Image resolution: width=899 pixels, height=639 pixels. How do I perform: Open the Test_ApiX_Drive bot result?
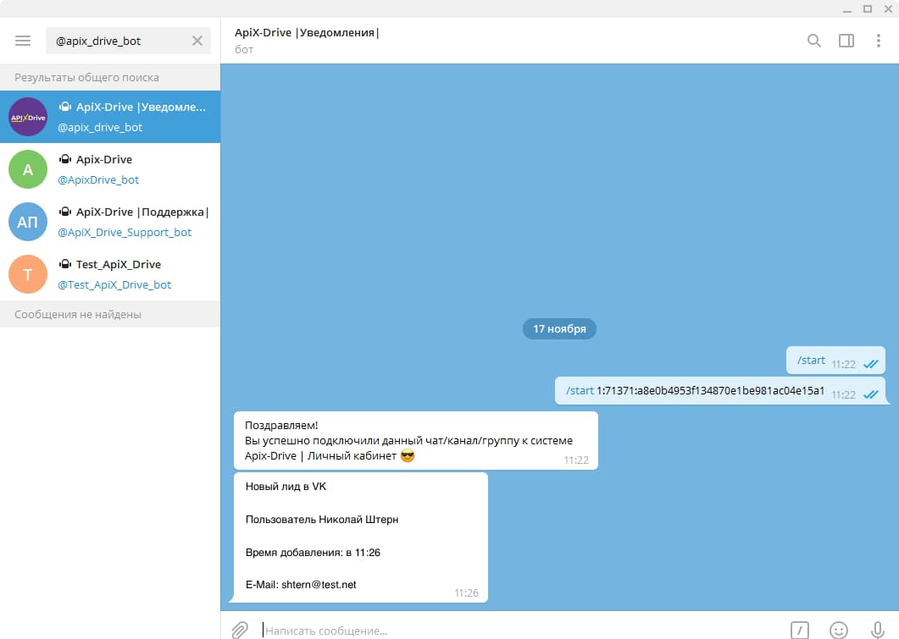(110, 275)
